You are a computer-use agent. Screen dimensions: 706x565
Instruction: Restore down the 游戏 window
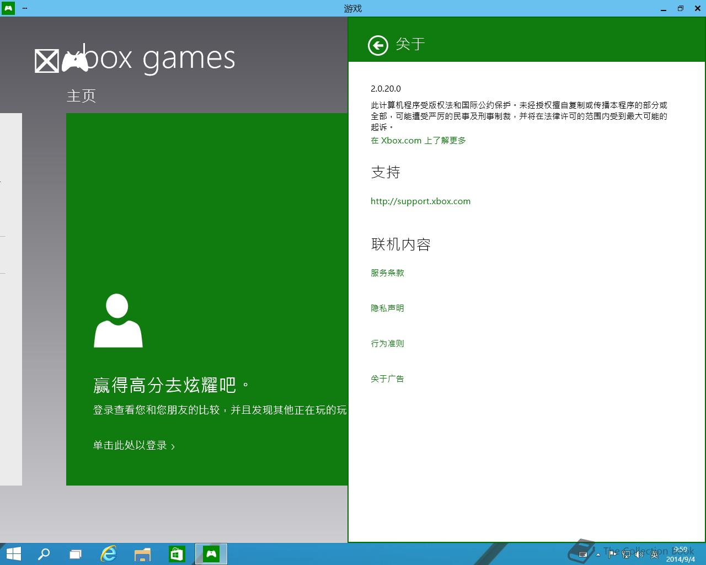tap(681, 8)
